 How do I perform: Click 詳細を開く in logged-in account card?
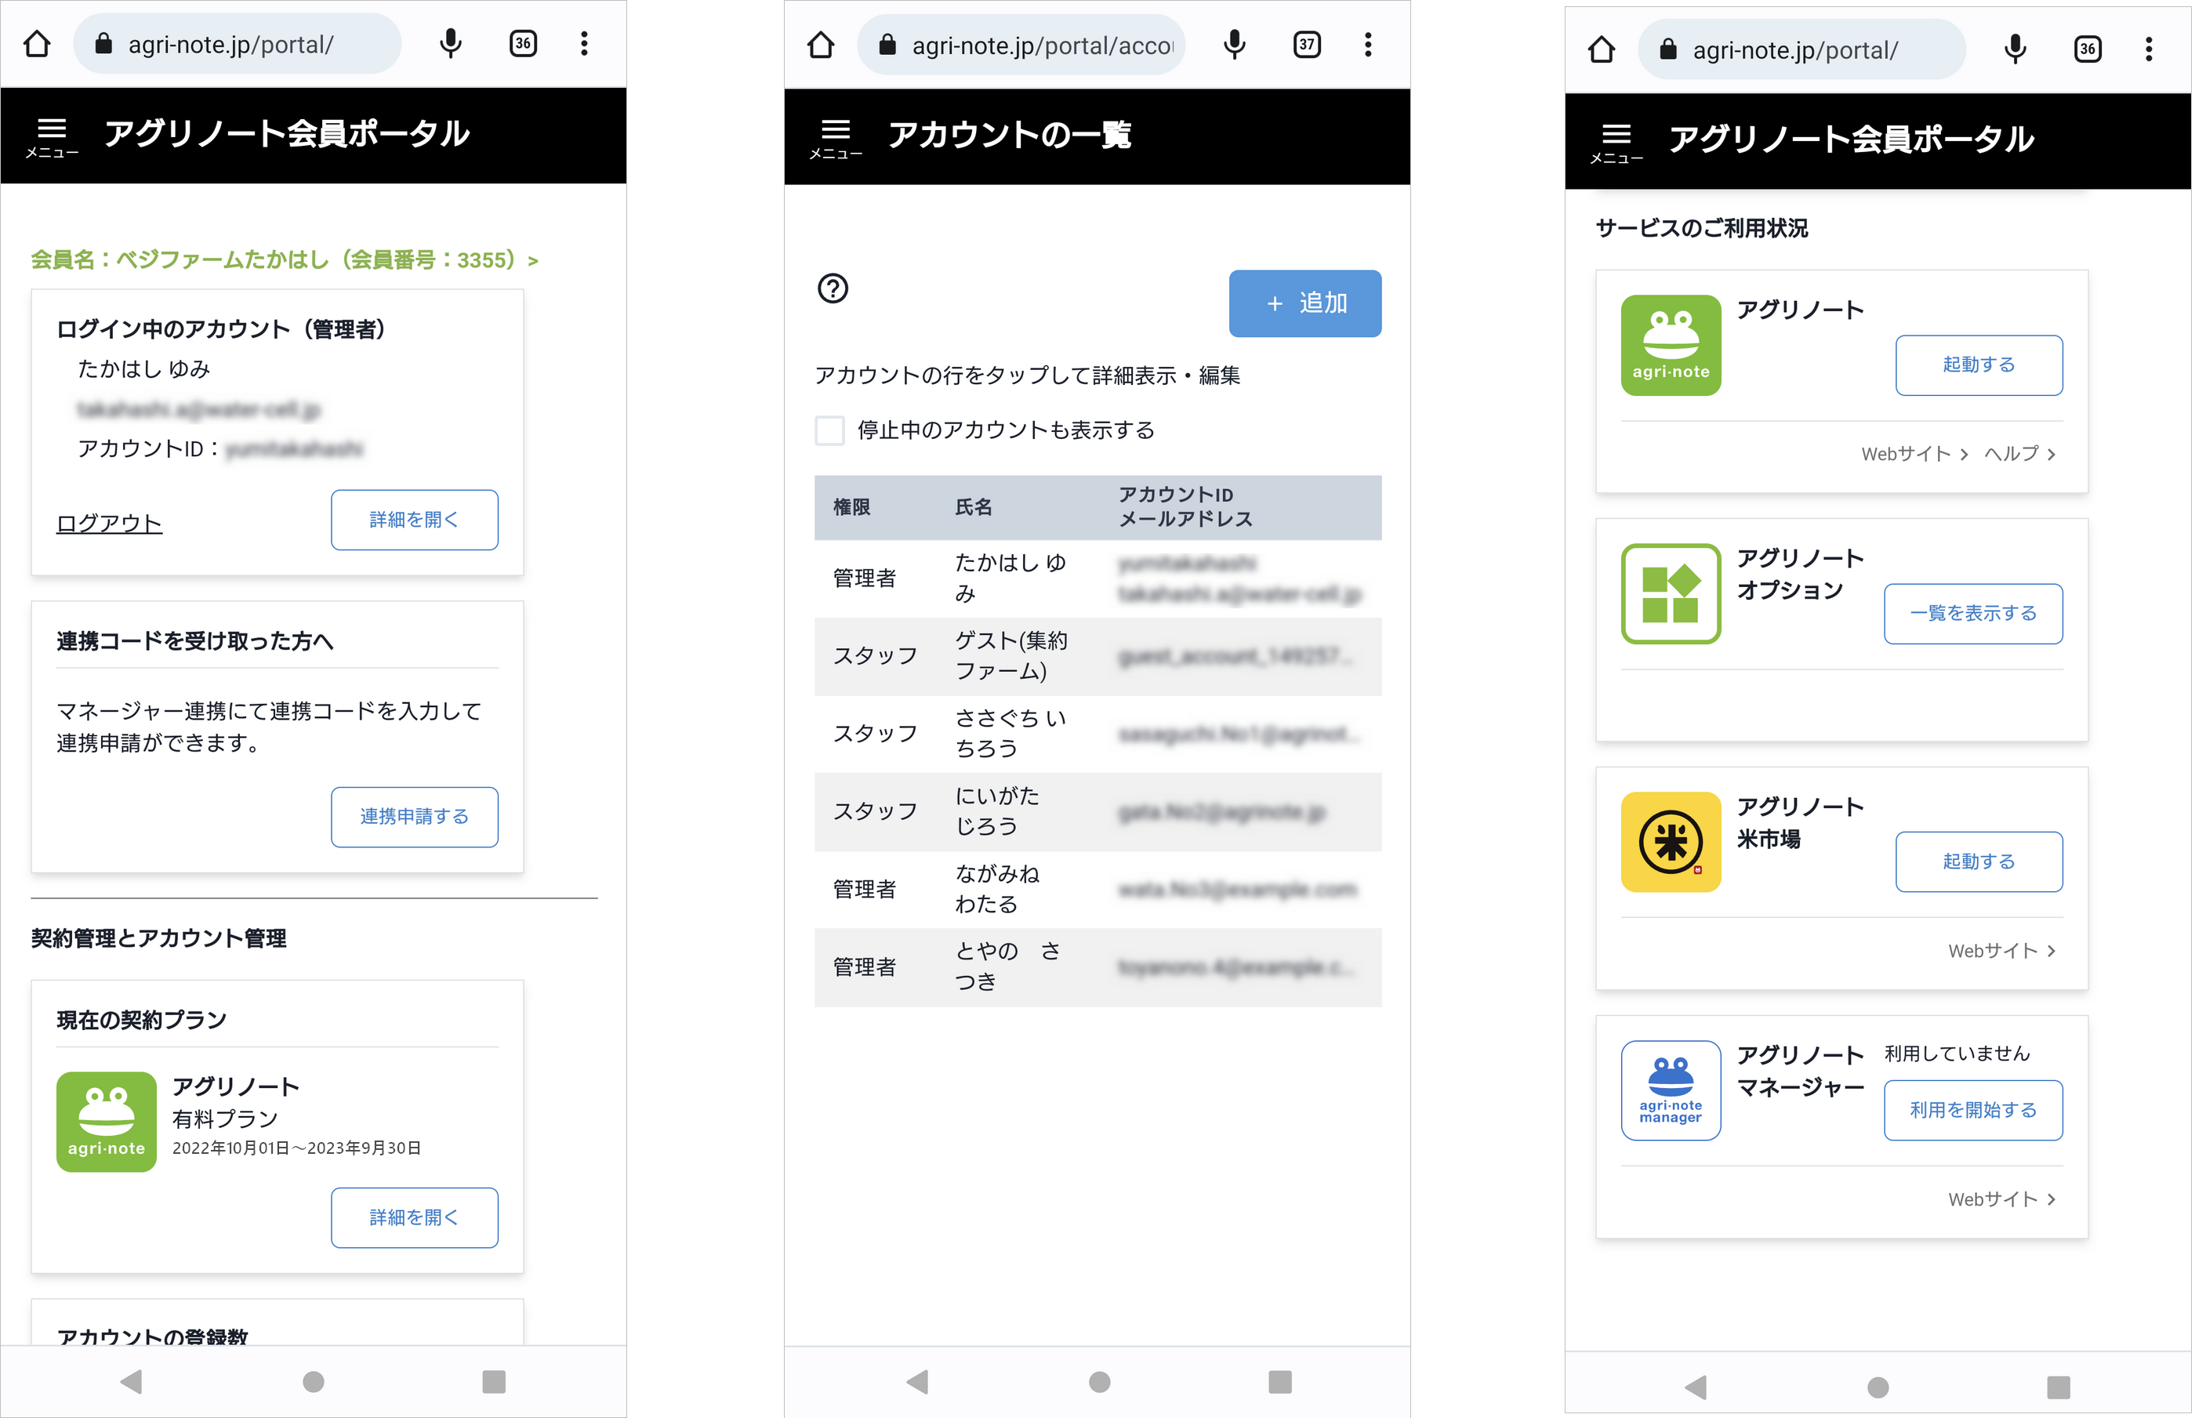point(415,520)
